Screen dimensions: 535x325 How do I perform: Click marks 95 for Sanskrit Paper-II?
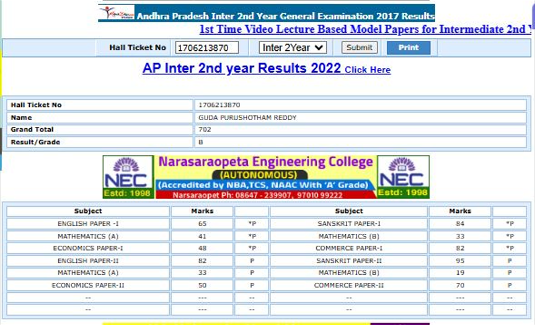coord(460,261)
